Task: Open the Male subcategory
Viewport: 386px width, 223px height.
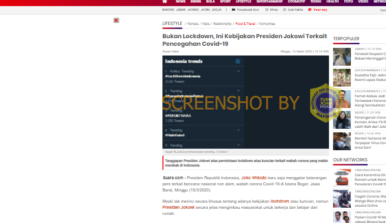Action: (206, 23)
